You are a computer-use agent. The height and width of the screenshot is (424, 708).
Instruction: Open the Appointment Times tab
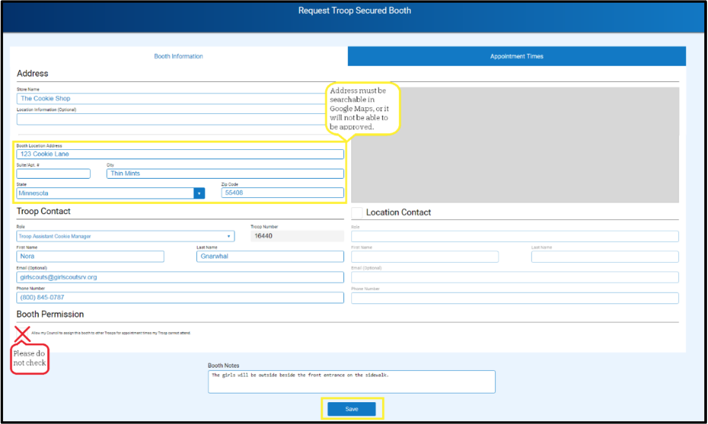(517, 56)
